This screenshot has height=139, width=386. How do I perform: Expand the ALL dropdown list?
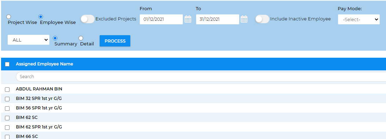coord(29,40)
